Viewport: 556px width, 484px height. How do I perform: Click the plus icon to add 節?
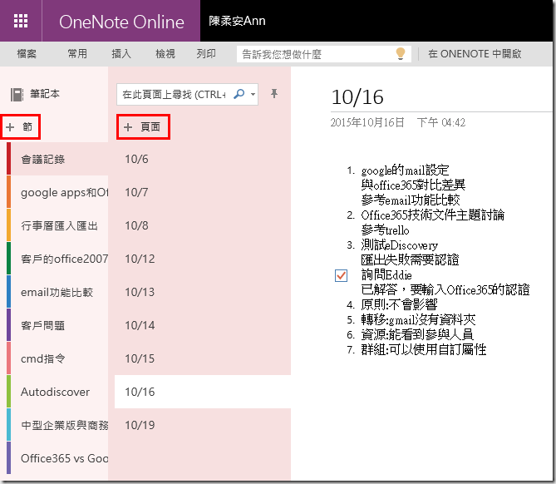click(x=11, y=127)
